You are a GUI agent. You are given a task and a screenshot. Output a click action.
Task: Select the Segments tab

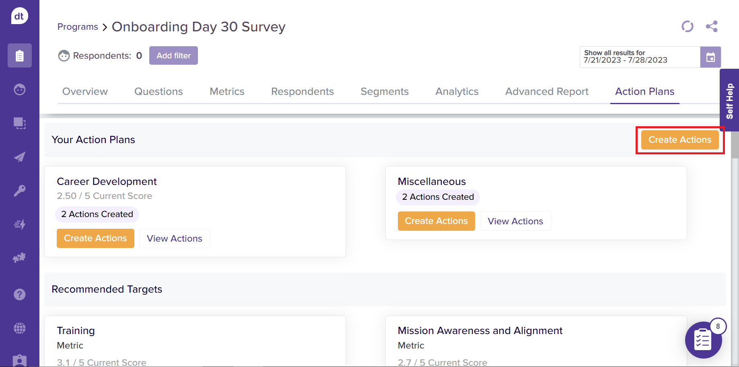pos(384,92)
